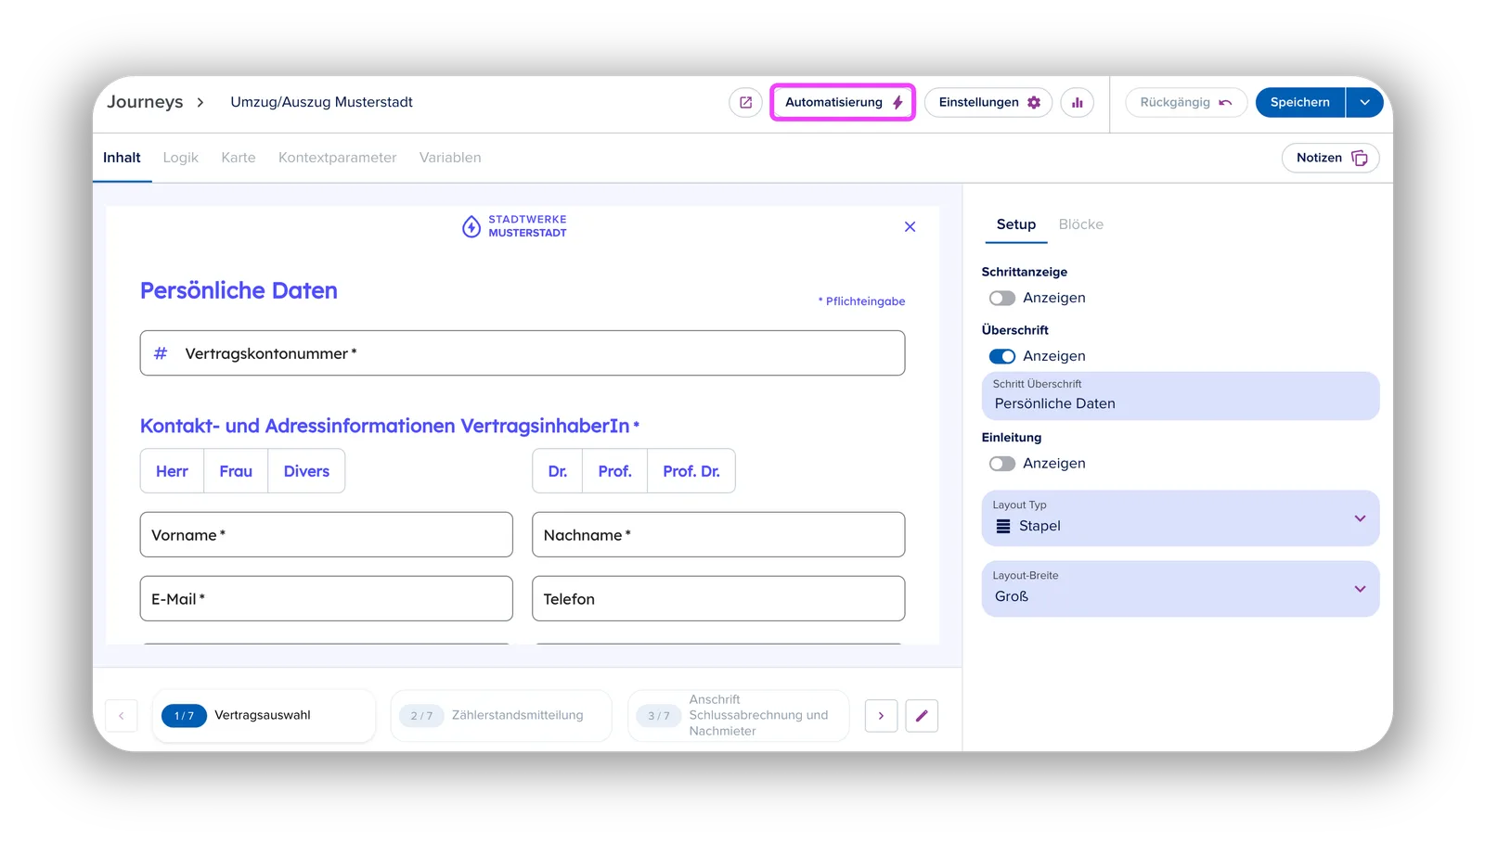Open the journey in external preview icon
1485x843 pixels.
(745, 102)
